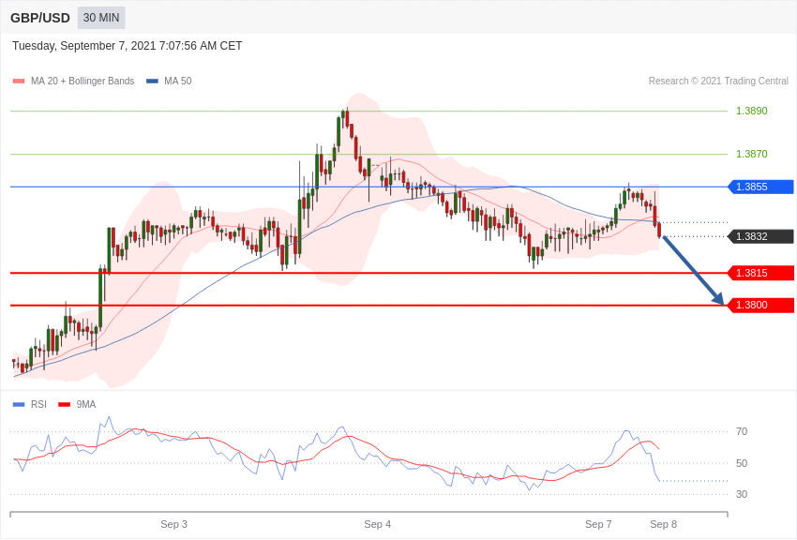
Task: Click the MA 50 blue legend swatch
Action: (152, 82)
